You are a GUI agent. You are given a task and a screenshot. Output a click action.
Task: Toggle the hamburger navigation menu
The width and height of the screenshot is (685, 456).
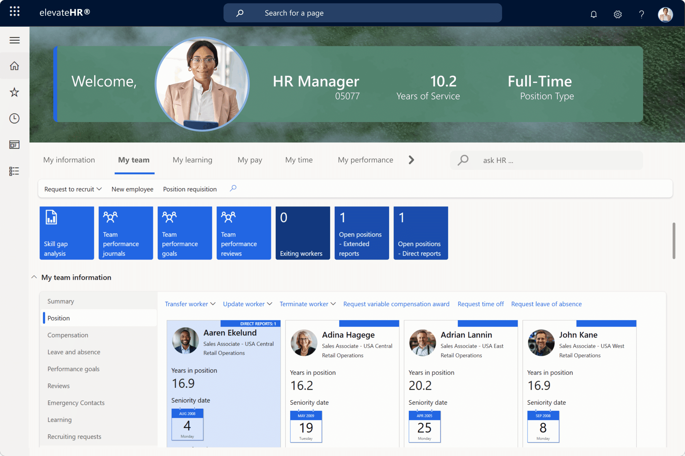click(x=14, y=40)
